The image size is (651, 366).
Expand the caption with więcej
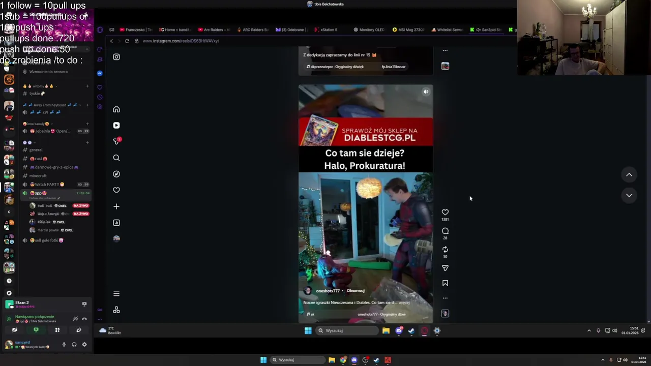(404, 302)
